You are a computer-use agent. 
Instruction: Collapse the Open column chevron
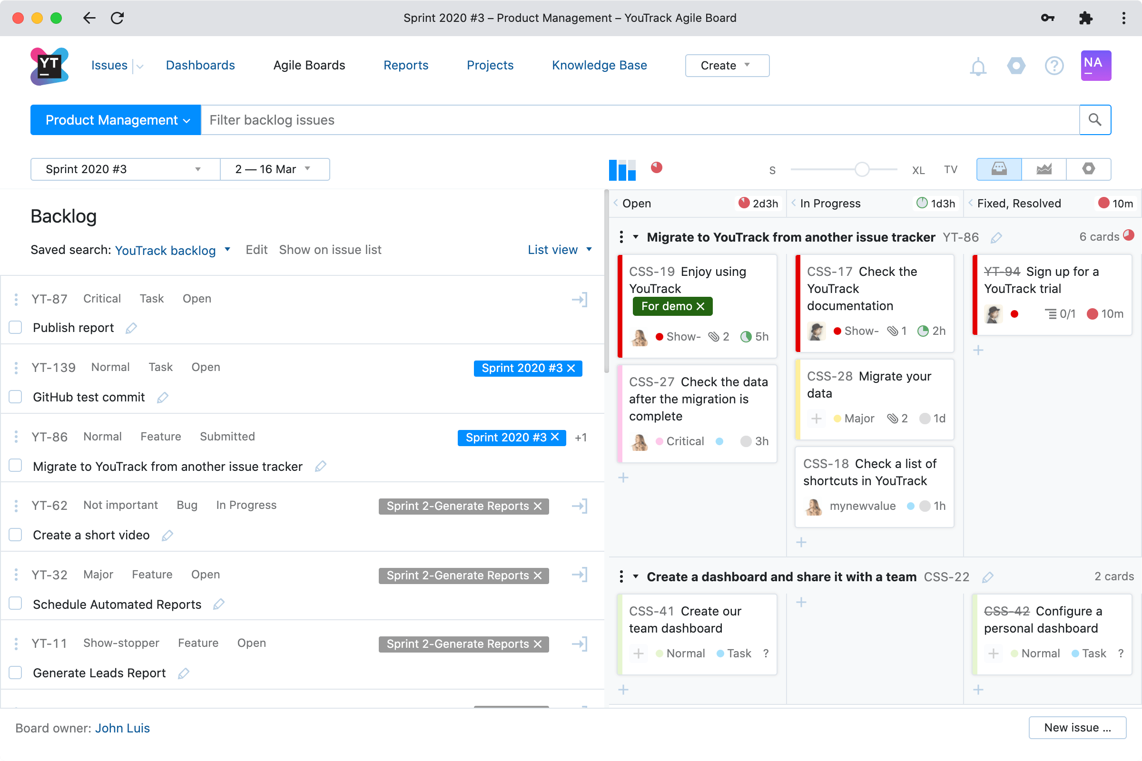pos(616,204)
